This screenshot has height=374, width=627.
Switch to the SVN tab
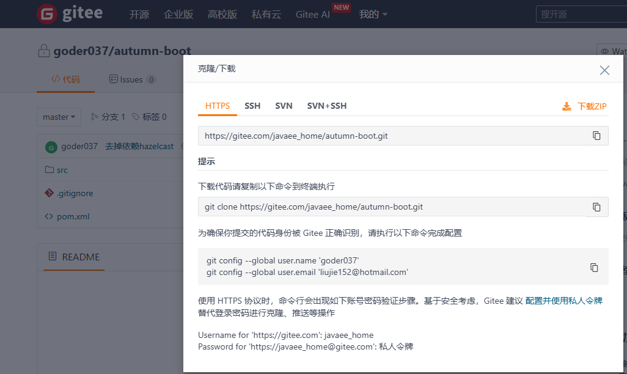284,106
